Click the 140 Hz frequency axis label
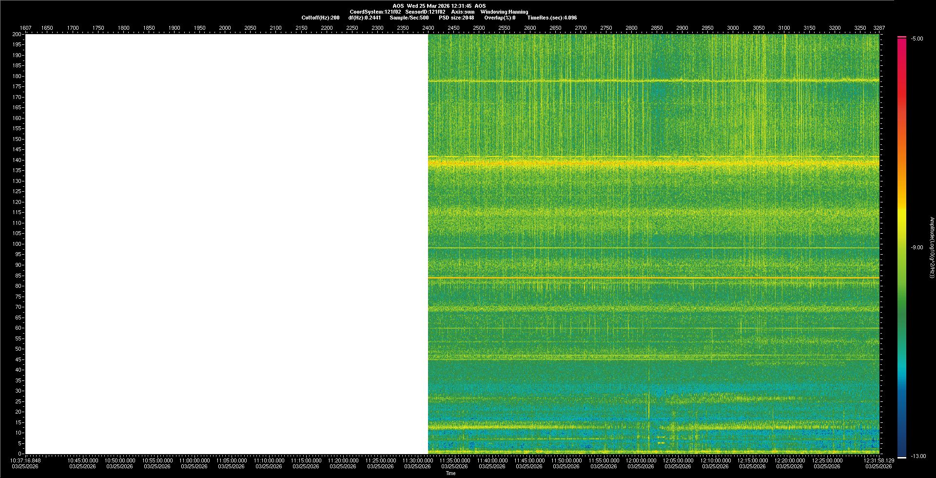This screenshot has height=478, width=936. (17, 160)
